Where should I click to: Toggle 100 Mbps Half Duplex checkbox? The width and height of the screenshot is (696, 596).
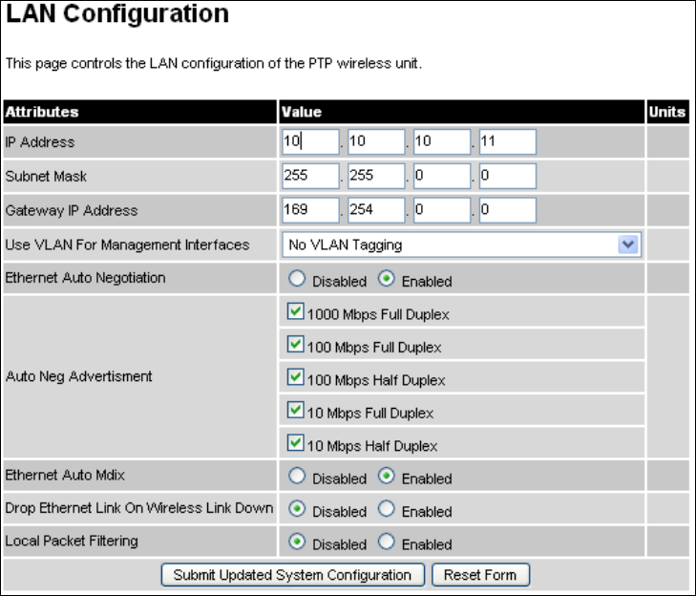[x=296, y=377]
